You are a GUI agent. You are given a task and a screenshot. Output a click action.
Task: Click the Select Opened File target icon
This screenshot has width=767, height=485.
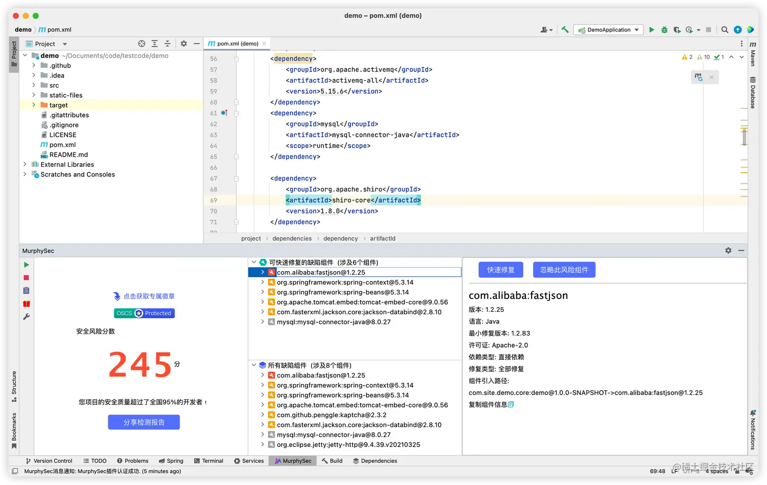(x=142, y=44)
